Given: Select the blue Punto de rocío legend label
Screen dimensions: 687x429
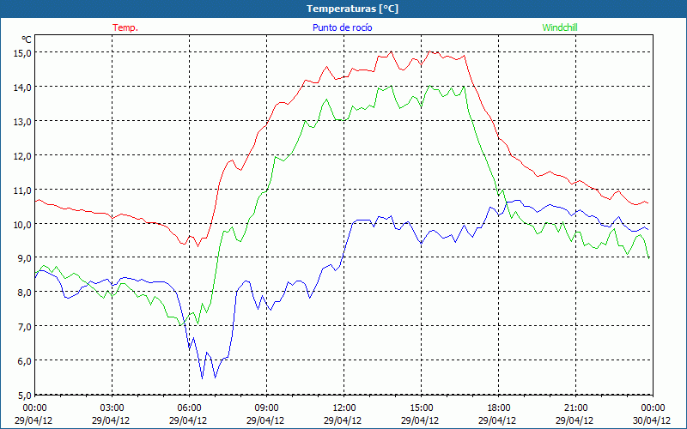Looking at the screenshot, I should tap(342, 27).
